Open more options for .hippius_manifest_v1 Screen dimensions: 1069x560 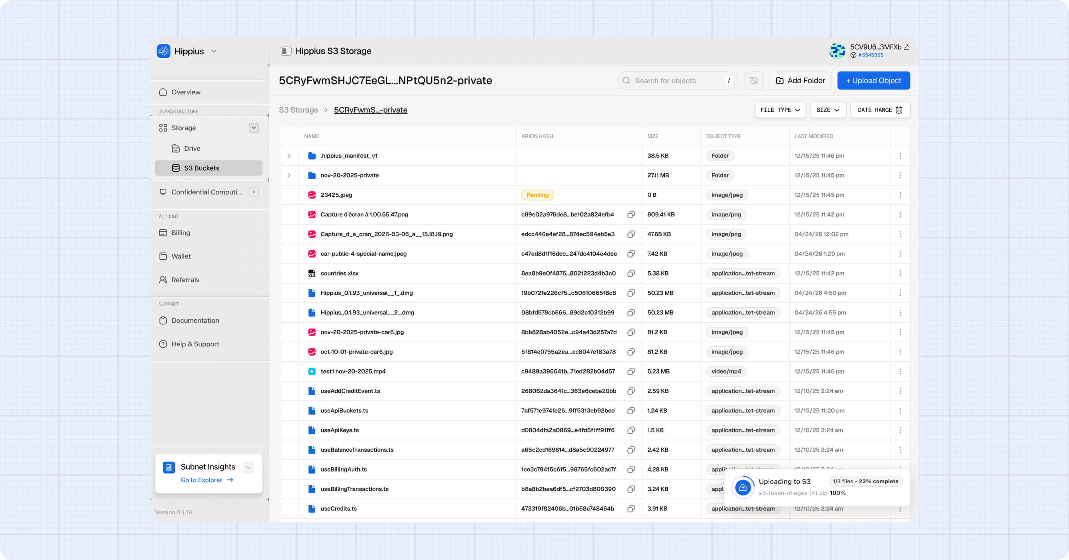[900, 156]
